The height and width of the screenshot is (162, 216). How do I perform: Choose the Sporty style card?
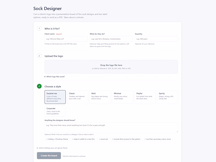tap(167, 97)
